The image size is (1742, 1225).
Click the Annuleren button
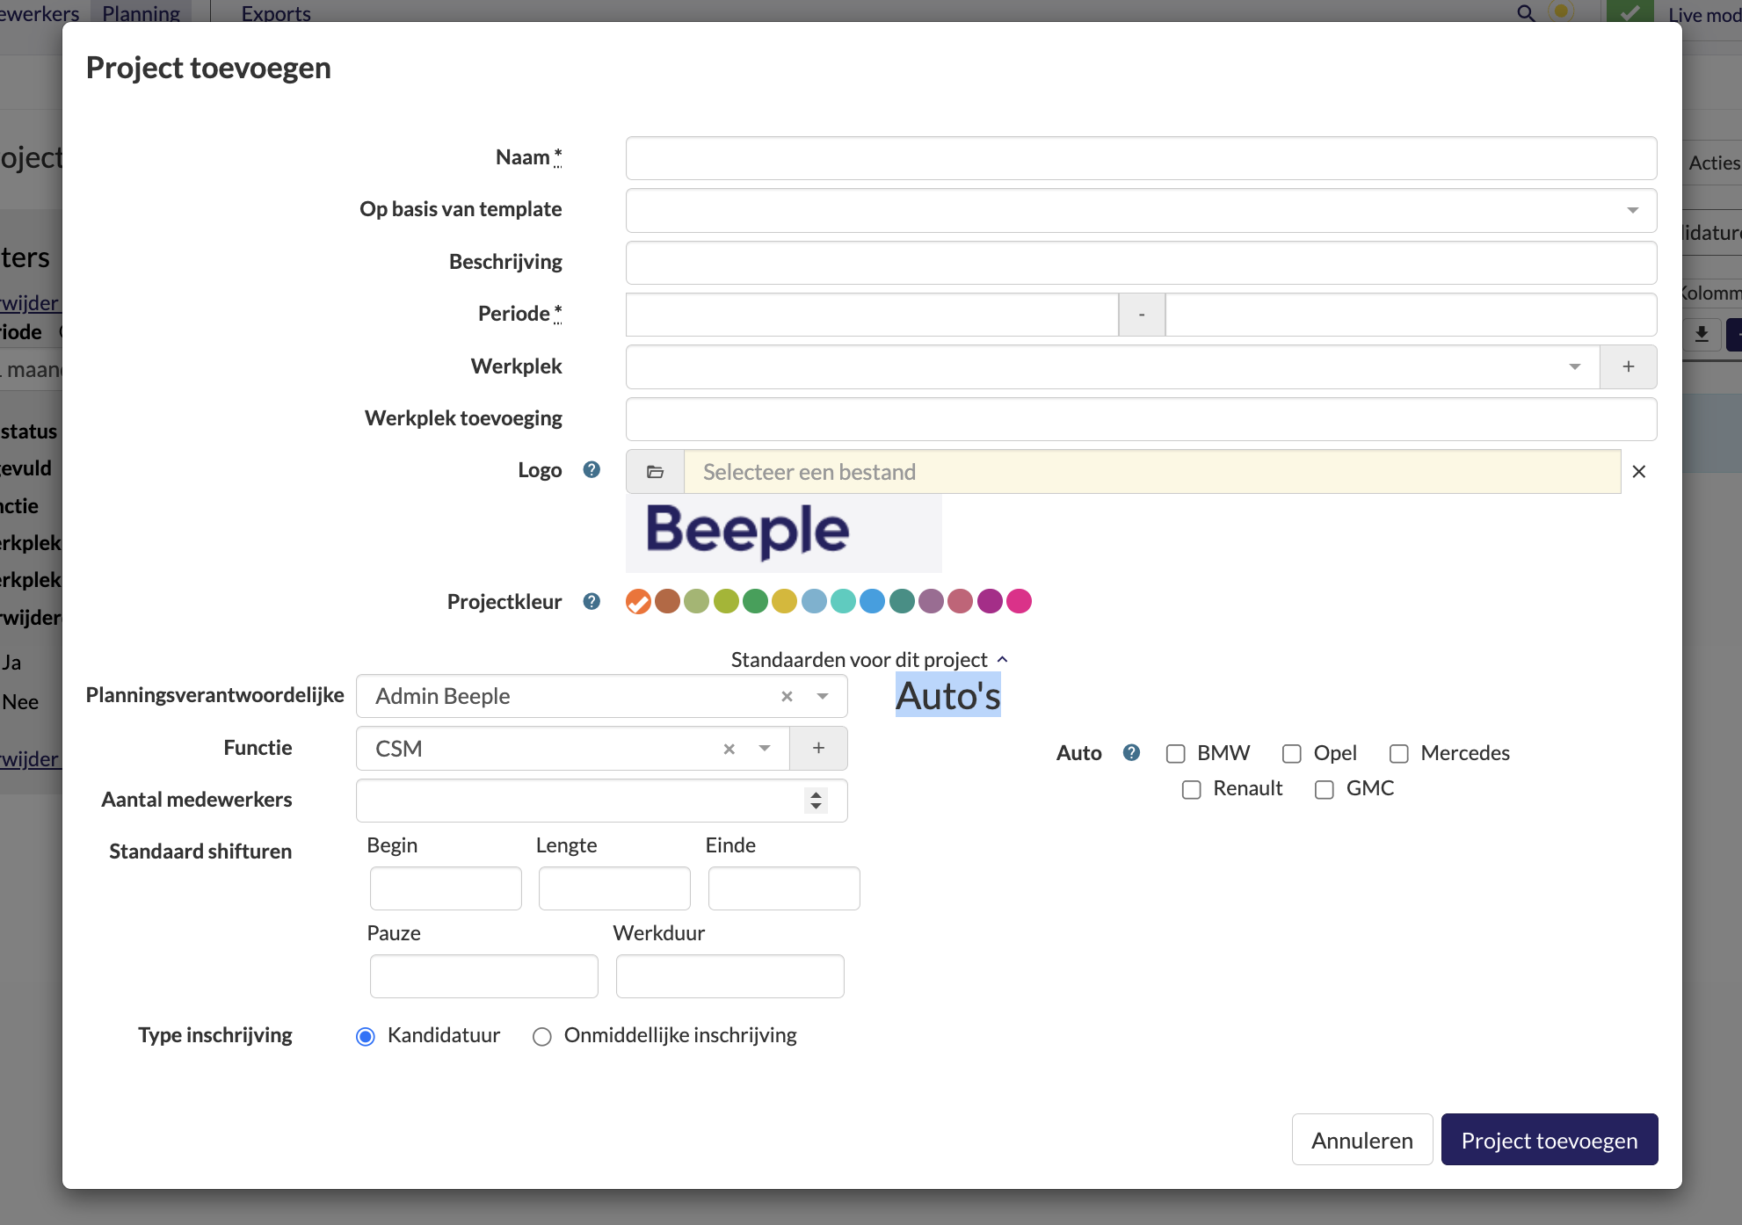click(x=1361, y=1140)
